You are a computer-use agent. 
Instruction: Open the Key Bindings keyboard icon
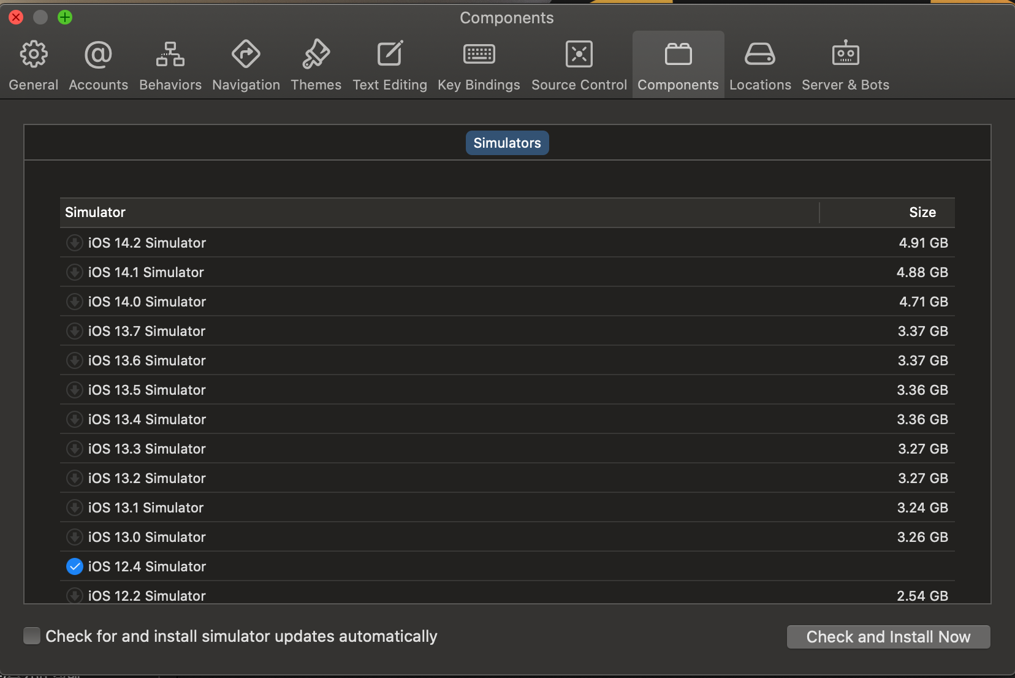click(x=479, y=55)
